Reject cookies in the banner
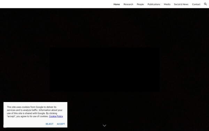 pyautogui.click(x=49, y=124)
